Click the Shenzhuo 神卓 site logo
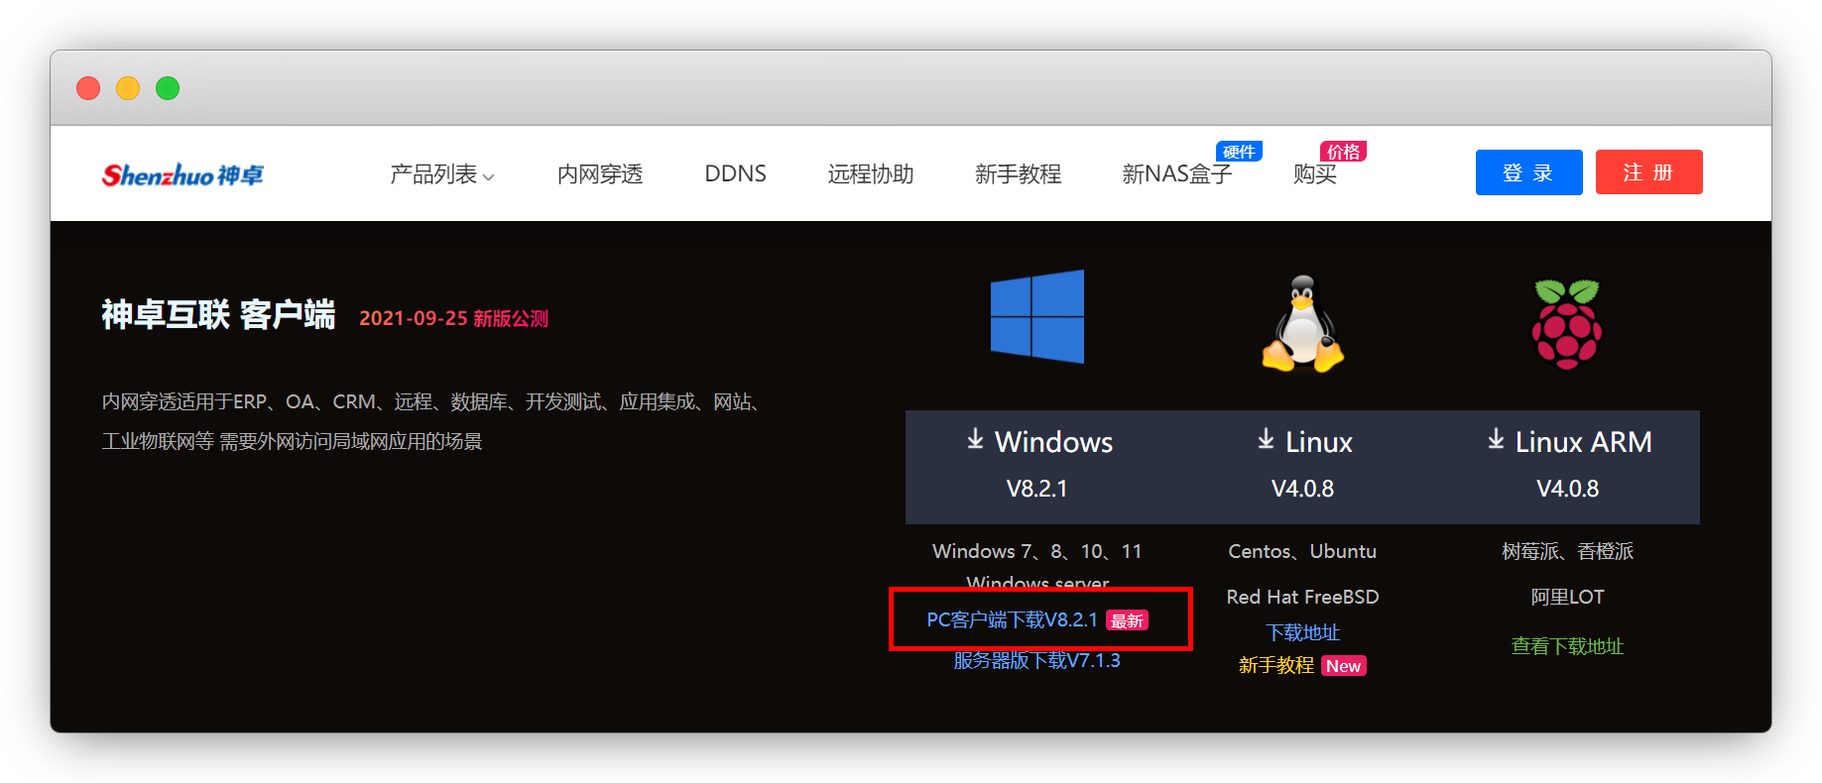1822x783 pixels. click(x=182, y=174)
